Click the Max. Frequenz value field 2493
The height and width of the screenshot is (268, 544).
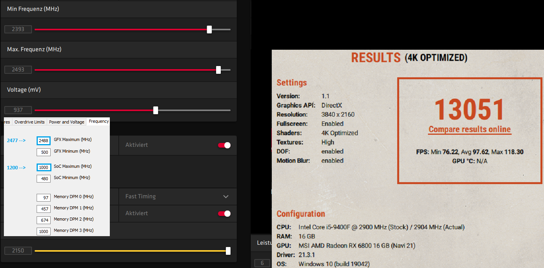(x=18, y=70)
